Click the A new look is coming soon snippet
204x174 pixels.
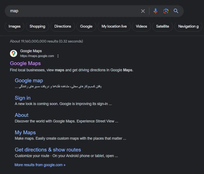(63, 104)
